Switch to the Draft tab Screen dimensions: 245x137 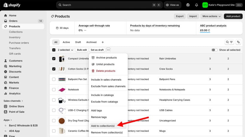78,42
